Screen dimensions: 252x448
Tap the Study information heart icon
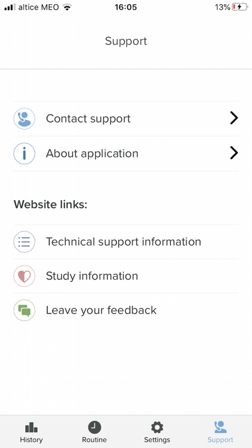pyautogui.click(x=24, y=276)
